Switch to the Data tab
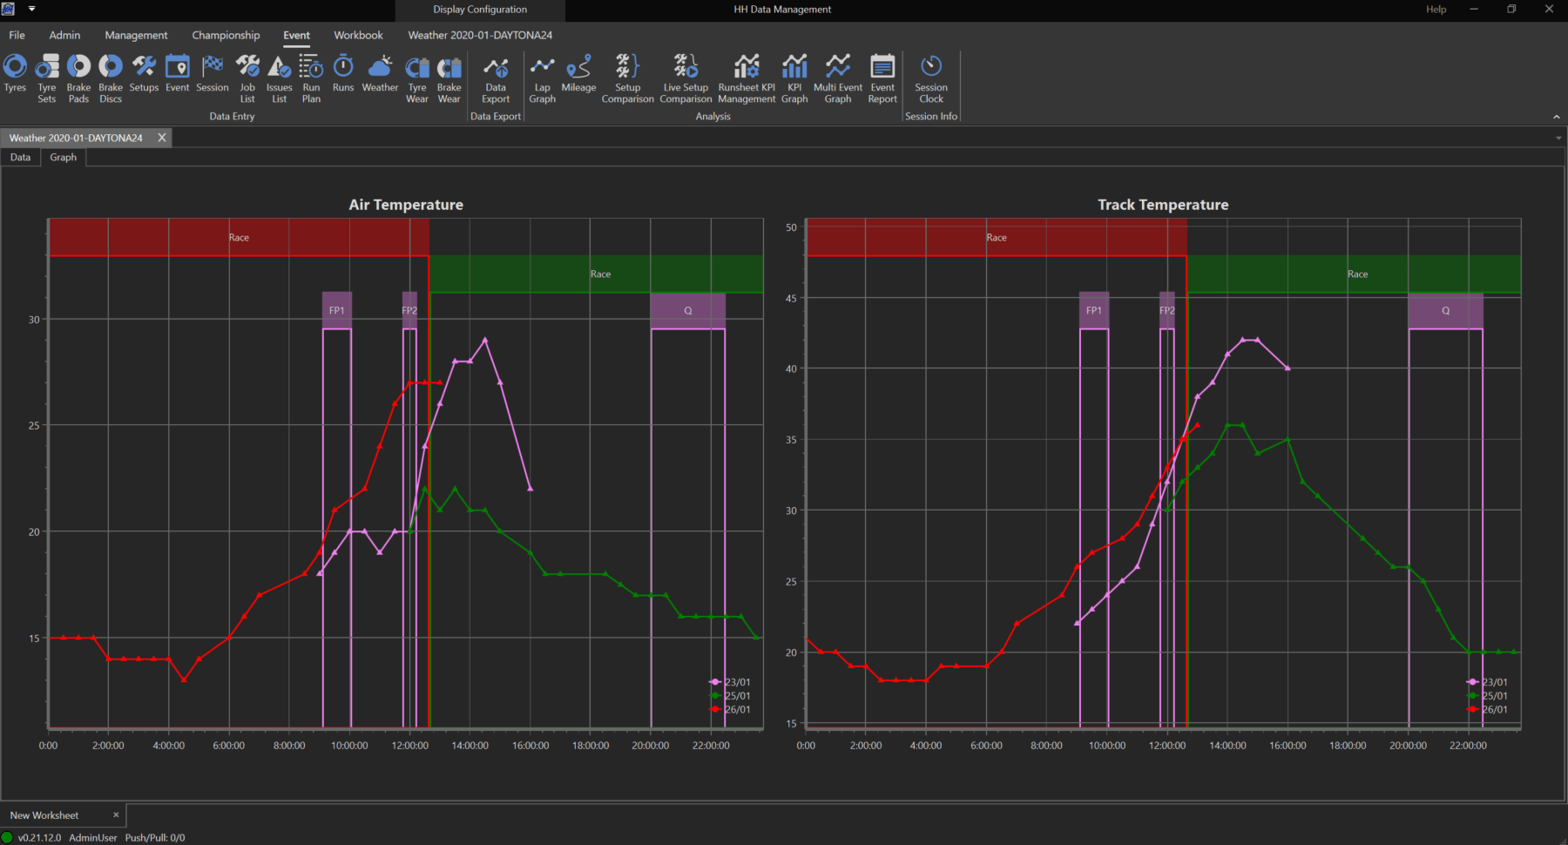This screenshot has height=845, width=1568. tap(19, 157)
